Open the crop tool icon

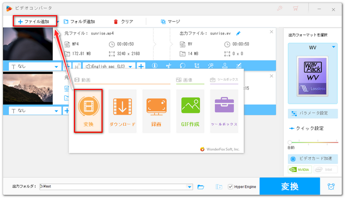point(197,65)
